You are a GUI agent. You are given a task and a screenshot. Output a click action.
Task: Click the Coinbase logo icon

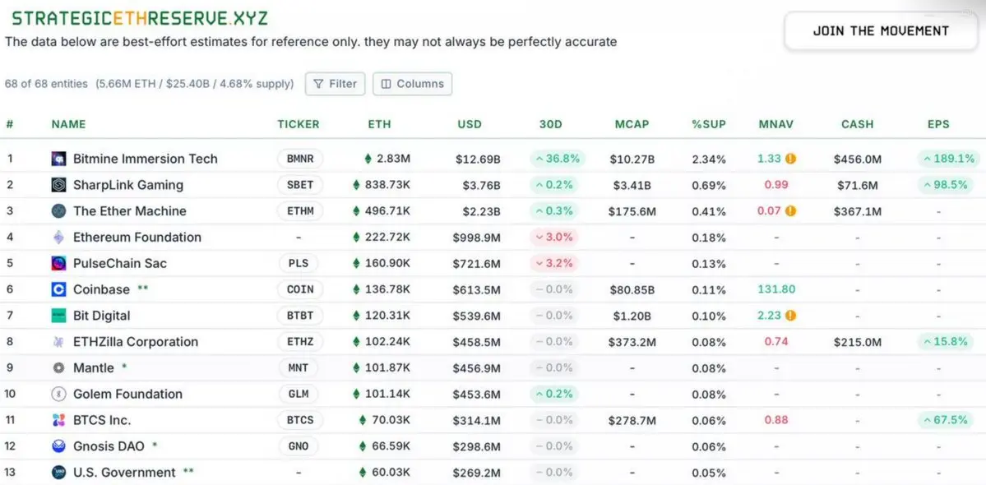[58, 289]
